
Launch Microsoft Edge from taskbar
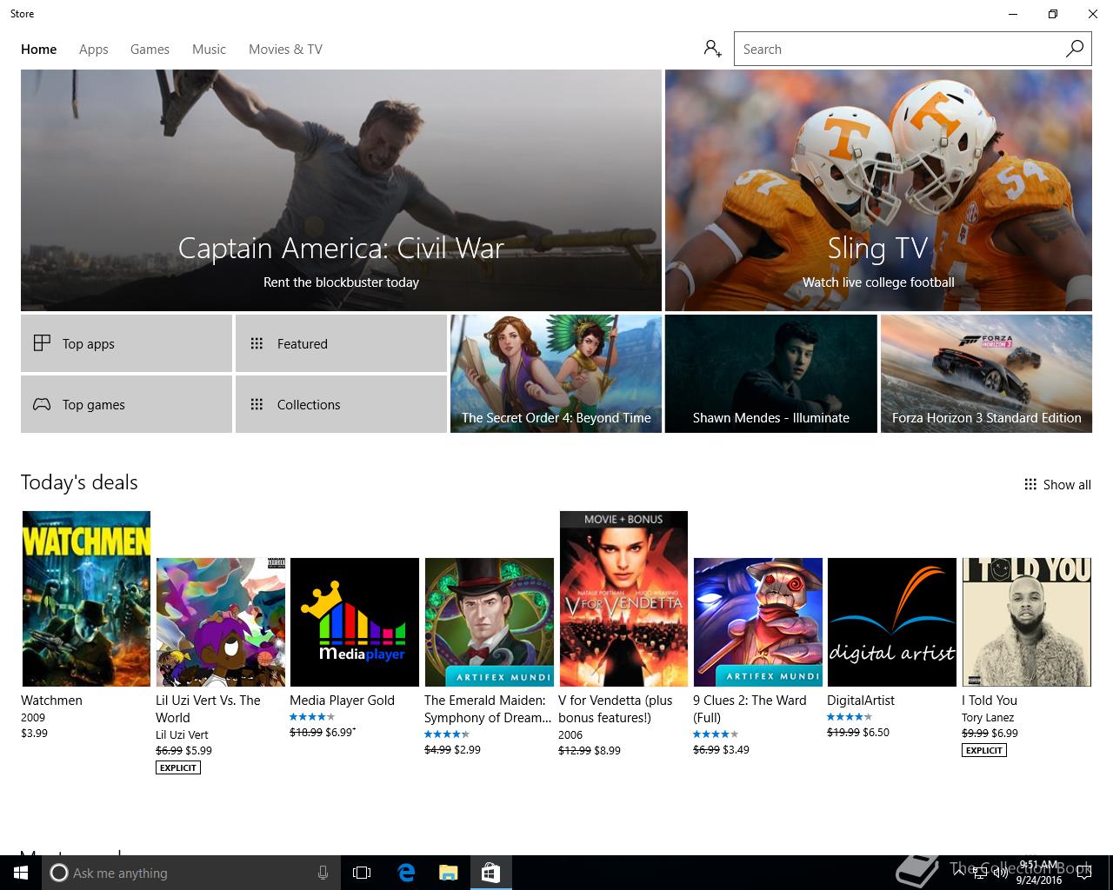[x=406, y=873]
